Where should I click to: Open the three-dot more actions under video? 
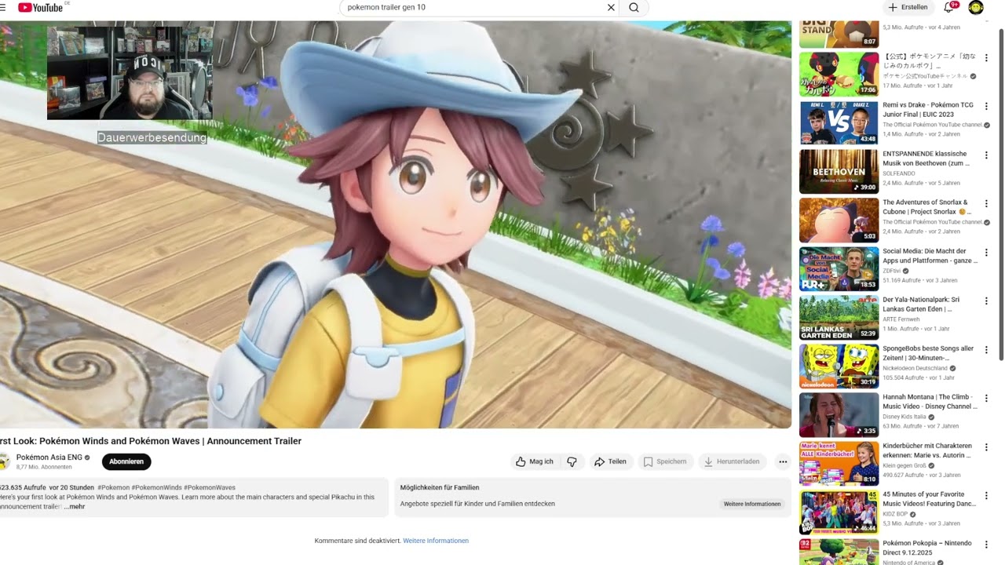(783, 461)
